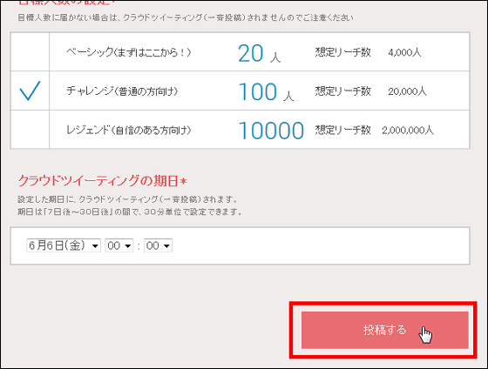
Task: Click the 4,000人 reach estimate
Action: [404, 52]
